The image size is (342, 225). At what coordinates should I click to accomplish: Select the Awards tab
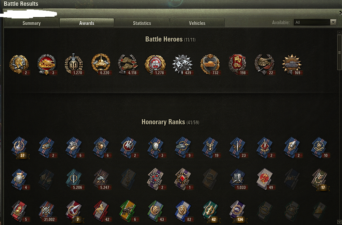pos(87,23)
